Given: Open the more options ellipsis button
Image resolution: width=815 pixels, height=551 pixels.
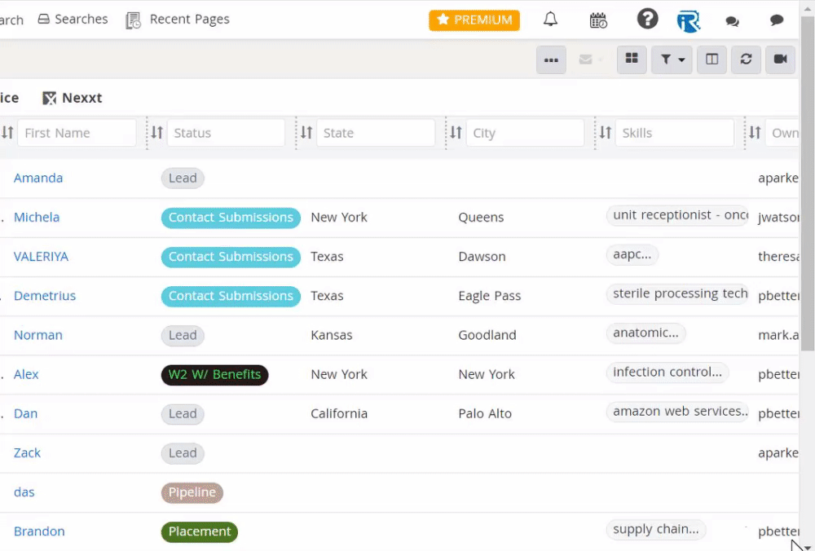Looking at the screenshot, I should [x=551, y=60].
